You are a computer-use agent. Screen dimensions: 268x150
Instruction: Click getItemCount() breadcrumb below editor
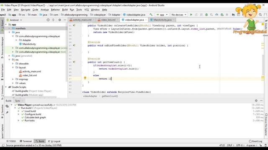[x=110, y=96]
